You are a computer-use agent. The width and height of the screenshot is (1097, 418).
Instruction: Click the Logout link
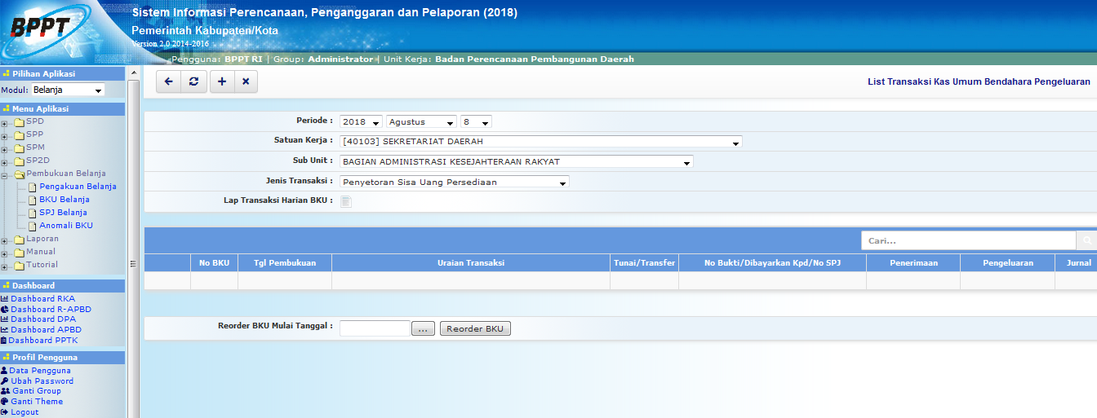click(x=24, y=412)
